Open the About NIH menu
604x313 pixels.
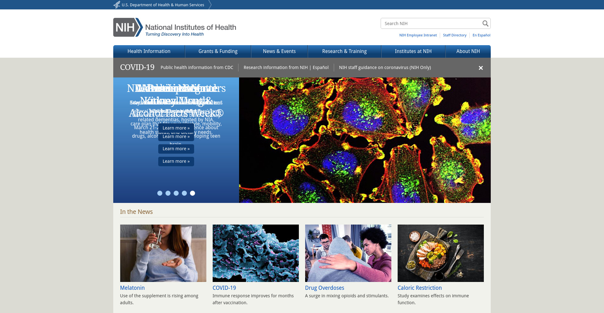tap(468, 51)
